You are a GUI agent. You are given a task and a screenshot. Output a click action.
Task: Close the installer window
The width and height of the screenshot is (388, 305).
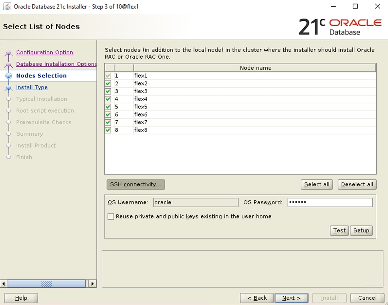point(377,6)
